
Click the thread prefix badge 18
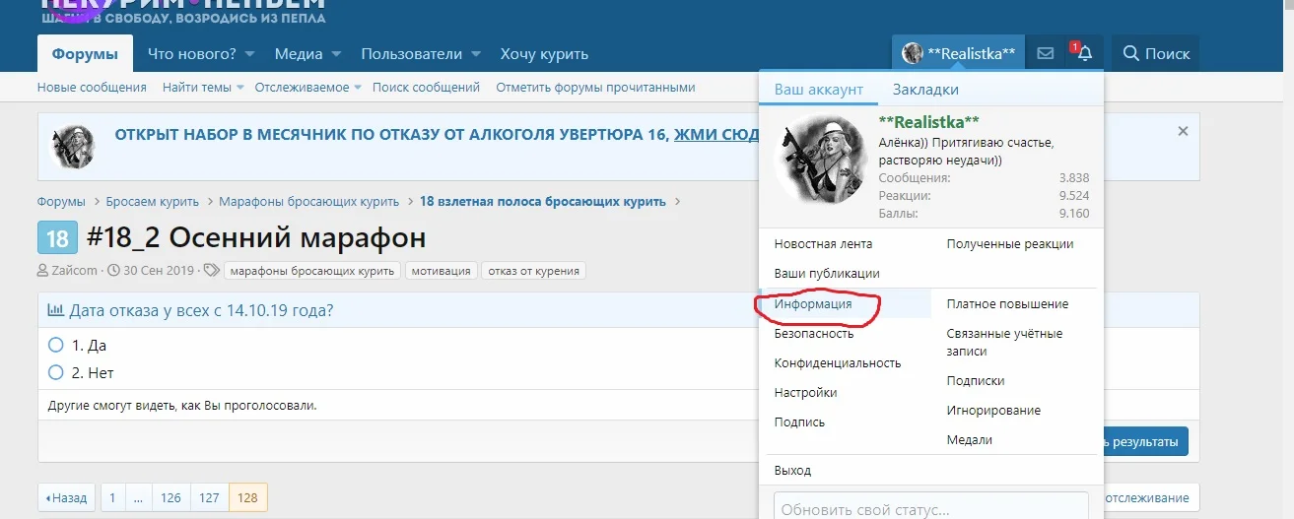[x=56, y=239]
